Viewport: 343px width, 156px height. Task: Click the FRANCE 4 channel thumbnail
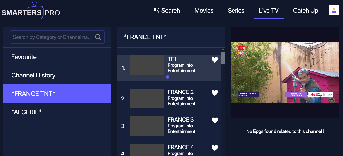[x=147, y=150]
